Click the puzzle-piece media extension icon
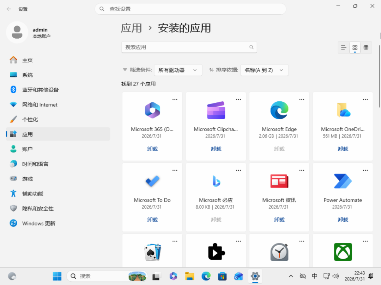The image size is (381, 285). [x=216, y=252]
